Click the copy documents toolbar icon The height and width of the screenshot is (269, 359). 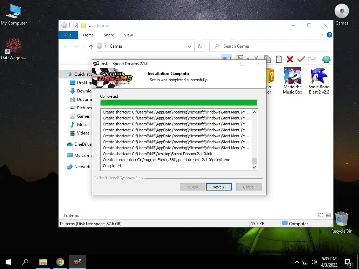point(267,59)
